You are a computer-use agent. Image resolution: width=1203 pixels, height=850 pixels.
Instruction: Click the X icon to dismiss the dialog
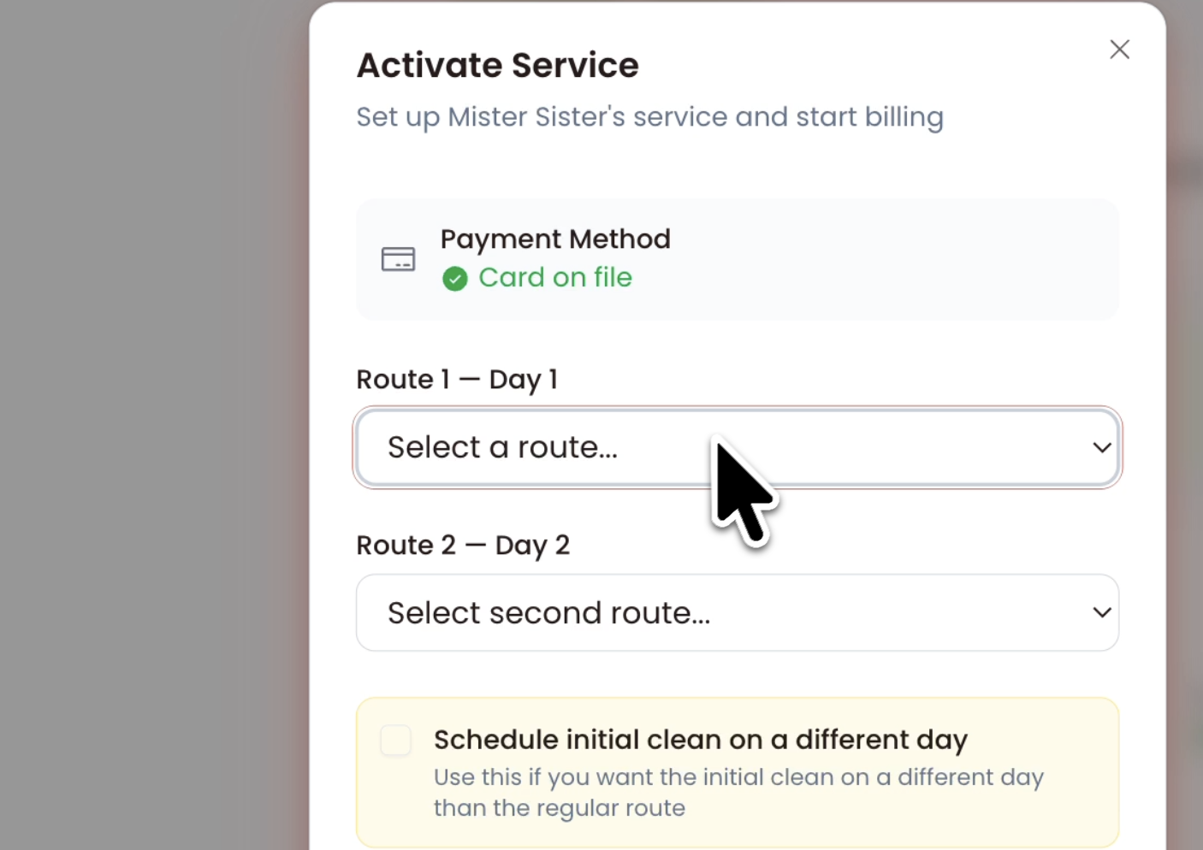tap(1119, 49)
